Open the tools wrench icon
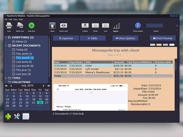Screen dimensions: 183x137 [17, 116]
